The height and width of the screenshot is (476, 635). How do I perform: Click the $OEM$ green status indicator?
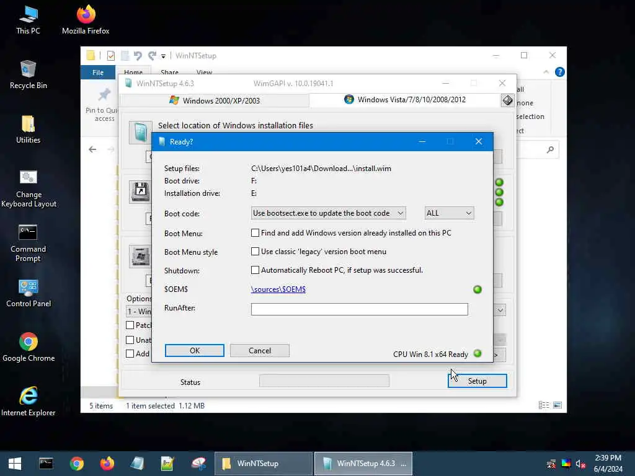[477, 289]
